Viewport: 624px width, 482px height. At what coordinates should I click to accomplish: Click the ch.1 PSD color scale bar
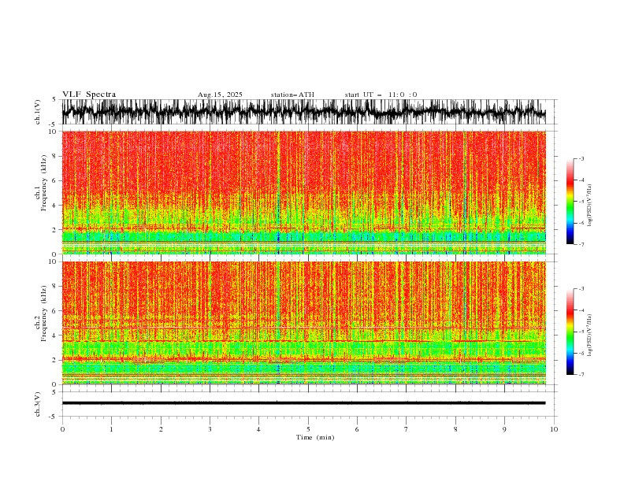570,202
